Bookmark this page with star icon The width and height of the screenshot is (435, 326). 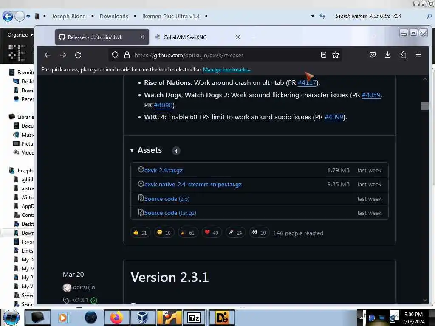336,55
